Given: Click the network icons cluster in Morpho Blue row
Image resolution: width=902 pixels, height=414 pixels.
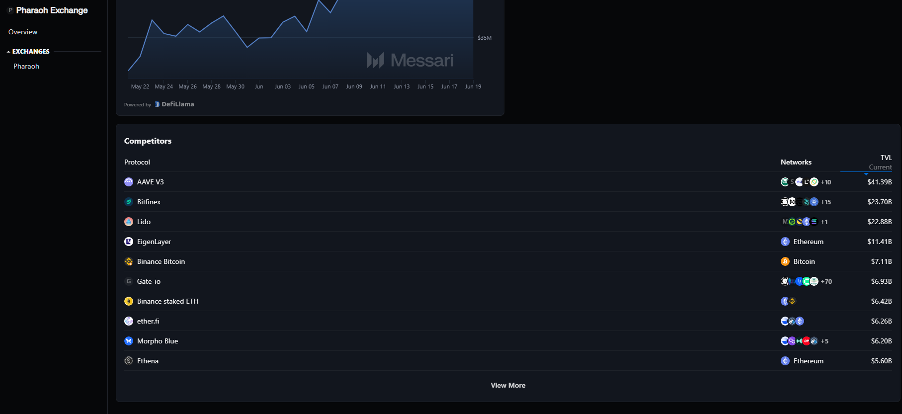Looking at the screenshot, I should coord(800,341).
